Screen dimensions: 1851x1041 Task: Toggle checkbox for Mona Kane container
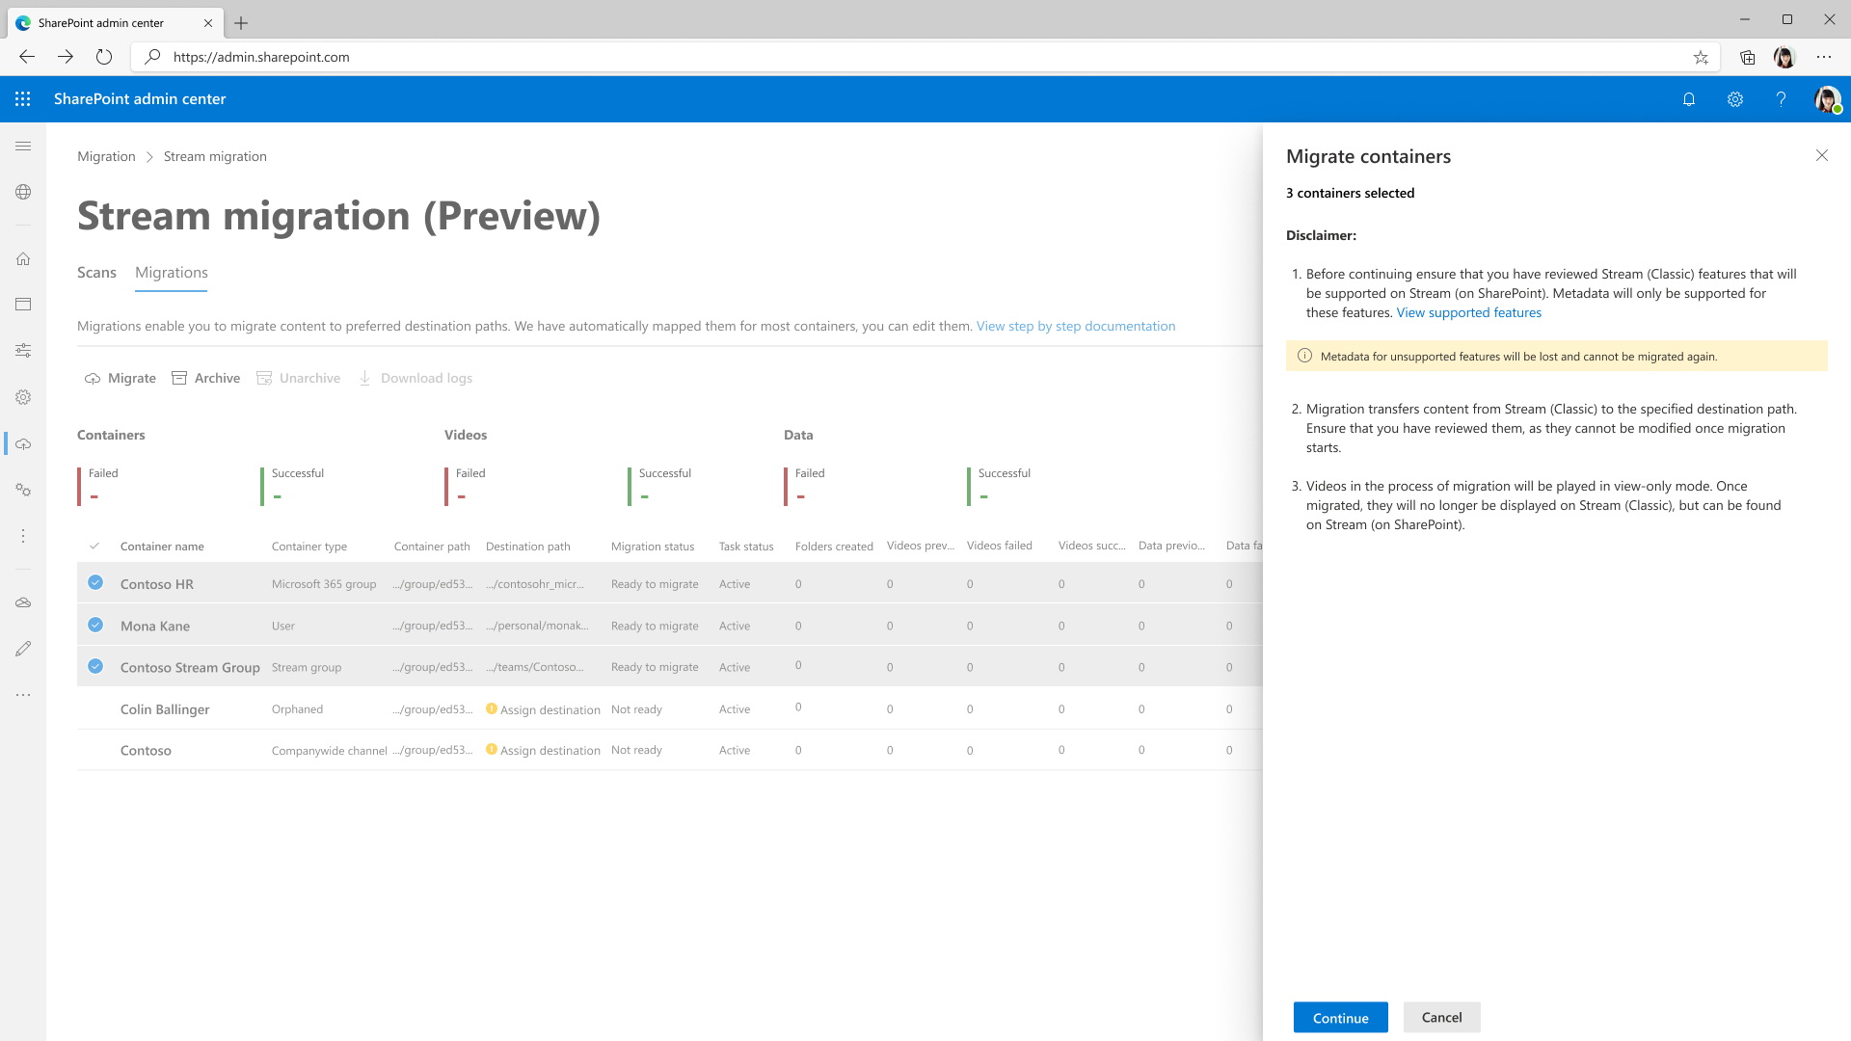click(x=94, y=623)
